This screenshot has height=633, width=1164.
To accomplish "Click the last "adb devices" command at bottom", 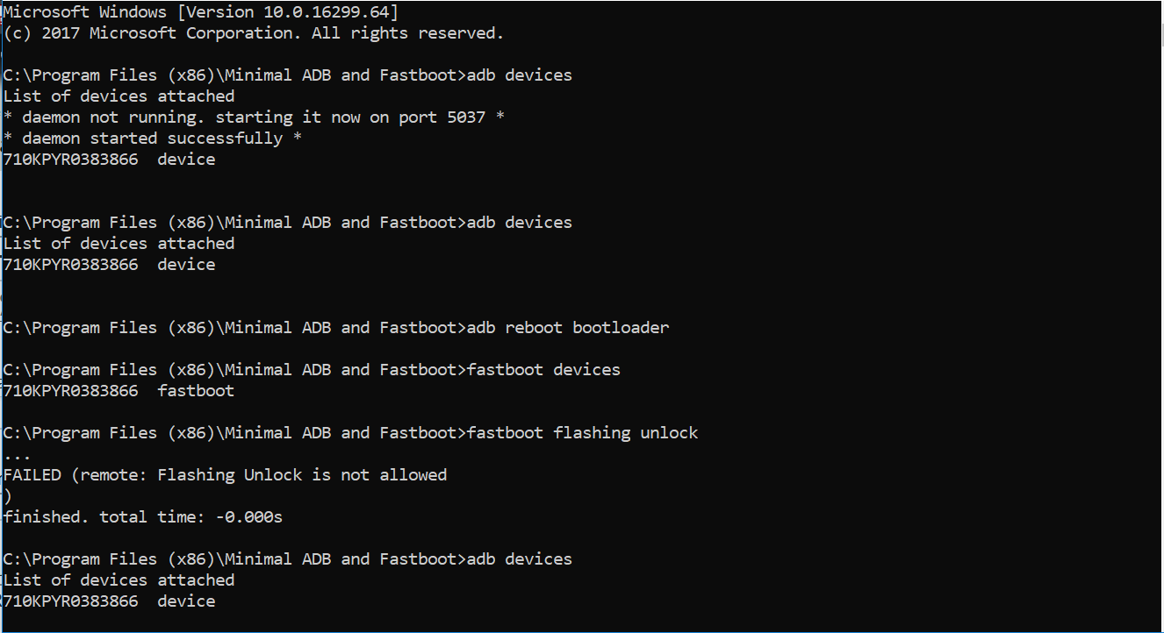I will (519, 559).
